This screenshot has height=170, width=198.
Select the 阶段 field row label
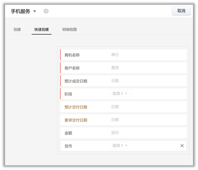68,94
